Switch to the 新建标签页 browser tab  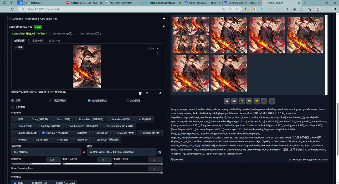coord(44,3)
